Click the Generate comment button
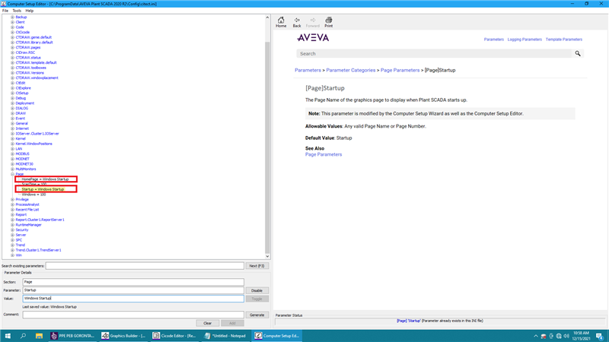The width and height of the screenshot is (609, 342). click(257, 315)
